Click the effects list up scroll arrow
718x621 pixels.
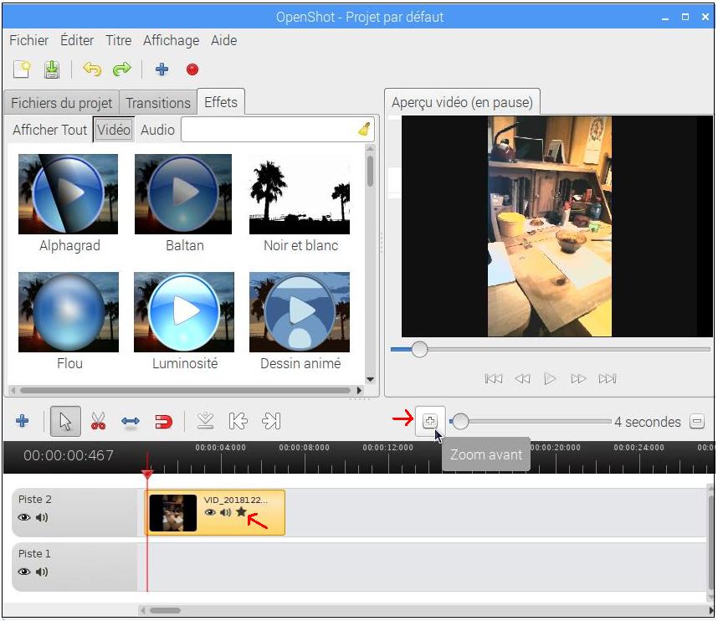[x=371, y=148]
